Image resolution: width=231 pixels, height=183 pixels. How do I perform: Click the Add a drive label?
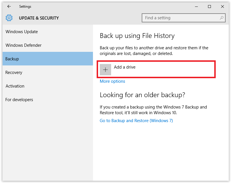(x=125, y=67)
